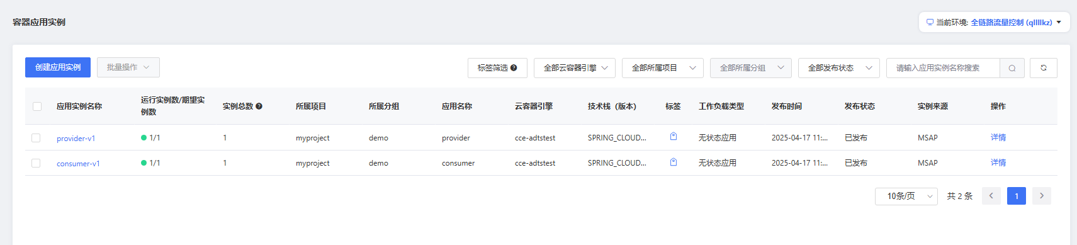Toggle select-all checkbox in table header

coord(37,106)
